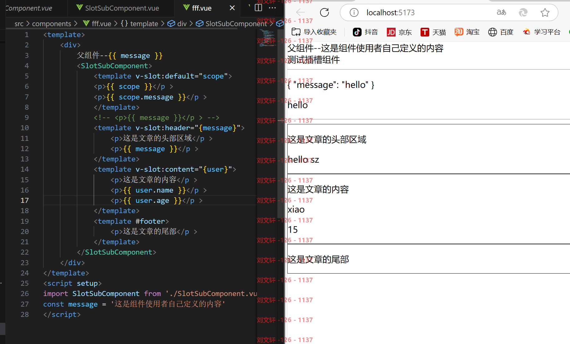570x344 pixels.
Task: Open the 京东 bookmark
Action: (399, 32)
